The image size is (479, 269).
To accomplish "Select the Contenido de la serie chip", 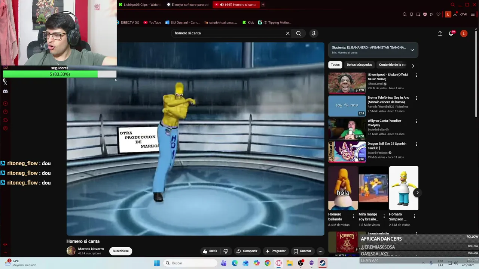I will (x=392, y=65).
